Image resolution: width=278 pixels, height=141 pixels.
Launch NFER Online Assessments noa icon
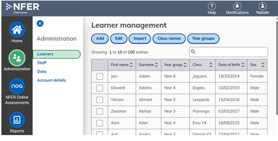(x=17, y=86)
